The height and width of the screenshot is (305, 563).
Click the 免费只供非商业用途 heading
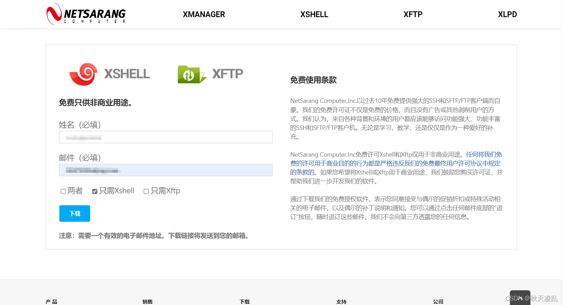click(x=96, y=102)
